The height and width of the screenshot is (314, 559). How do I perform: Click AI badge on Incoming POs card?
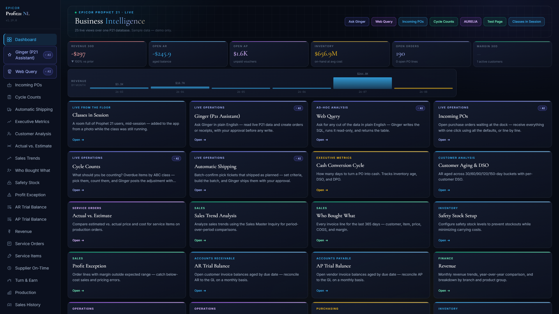[x=542, y=108]
